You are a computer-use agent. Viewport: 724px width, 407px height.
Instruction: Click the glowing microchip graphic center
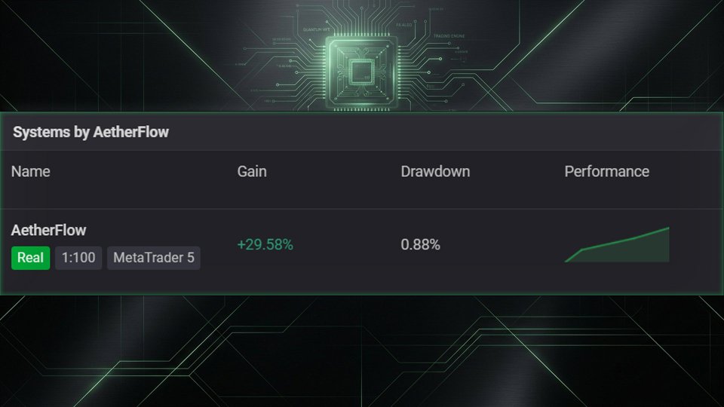pyautogui.click(x=361, y=72)
